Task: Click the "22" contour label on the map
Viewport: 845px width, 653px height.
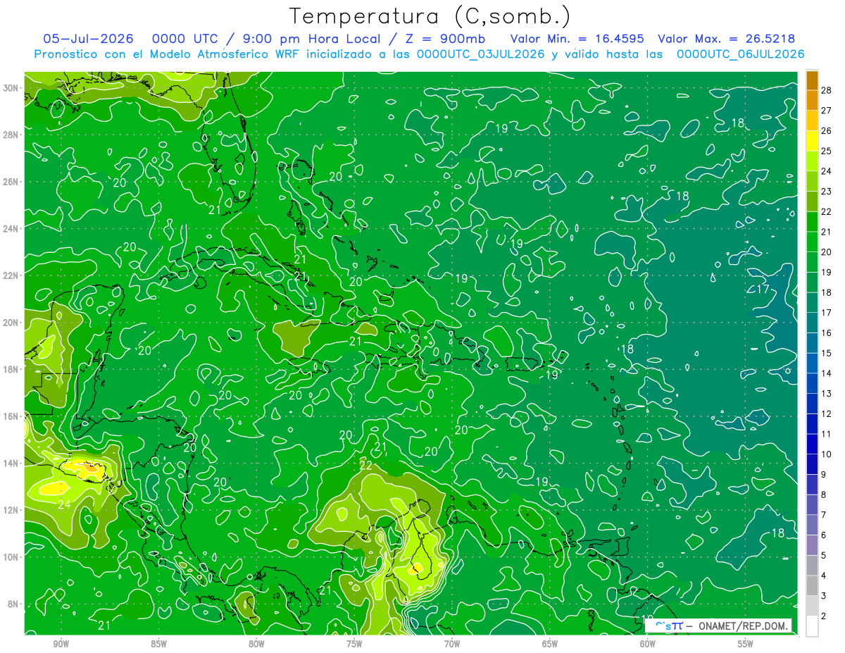Action: click(x=365, y=465)
